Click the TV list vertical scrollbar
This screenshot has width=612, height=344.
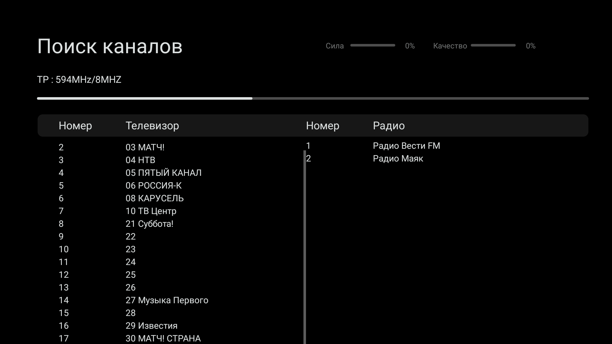305,247
